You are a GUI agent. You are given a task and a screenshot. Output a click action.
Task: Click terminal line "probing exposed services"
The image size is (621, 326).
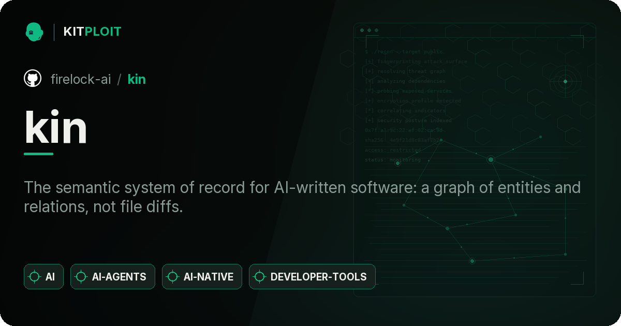(409, 91)
